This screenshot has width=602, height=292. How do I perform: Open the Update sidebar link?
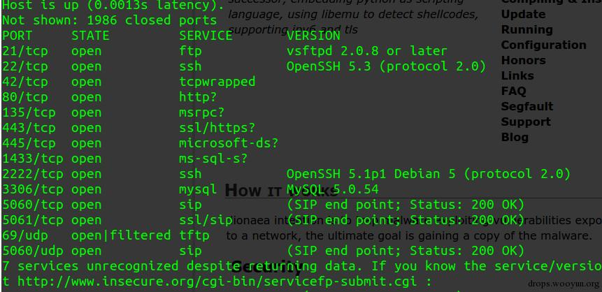523,15
